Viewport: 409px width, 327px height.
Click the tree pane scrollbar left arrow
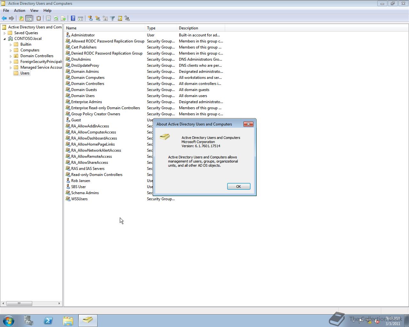click(3, 303)
